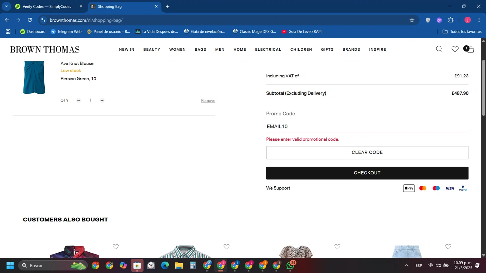Image resolution: width=486 pixels, height=273 pixels.
Task: Click the Maestro payment icon
Action: [436, 188]
